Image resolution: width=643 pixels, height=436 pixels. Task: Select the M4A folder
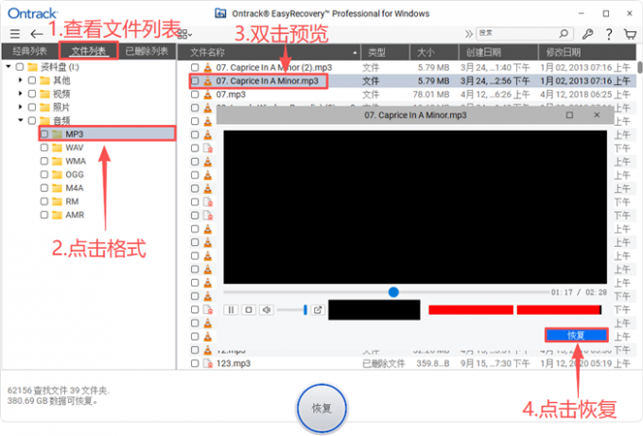click(x=74, y=188)
